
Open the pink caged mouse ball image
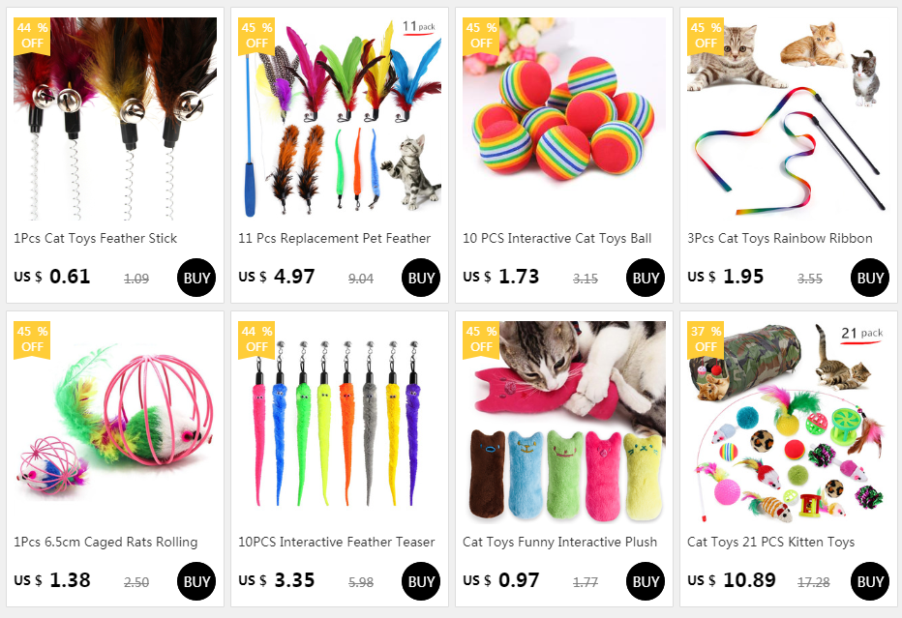[x=115, y=422]
